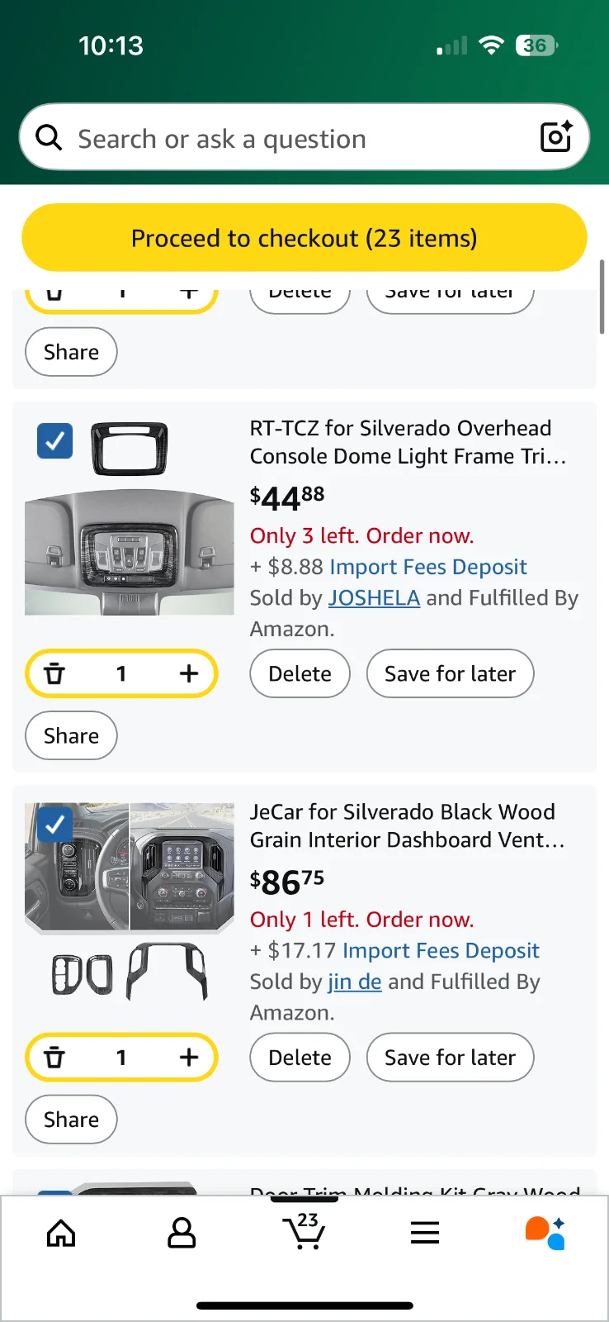
Task: Open the JOSHELA seller link
Action: click(374, 597)
